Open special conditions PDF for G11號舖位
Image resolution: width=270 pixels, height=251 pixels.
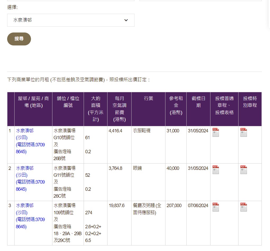244,170
